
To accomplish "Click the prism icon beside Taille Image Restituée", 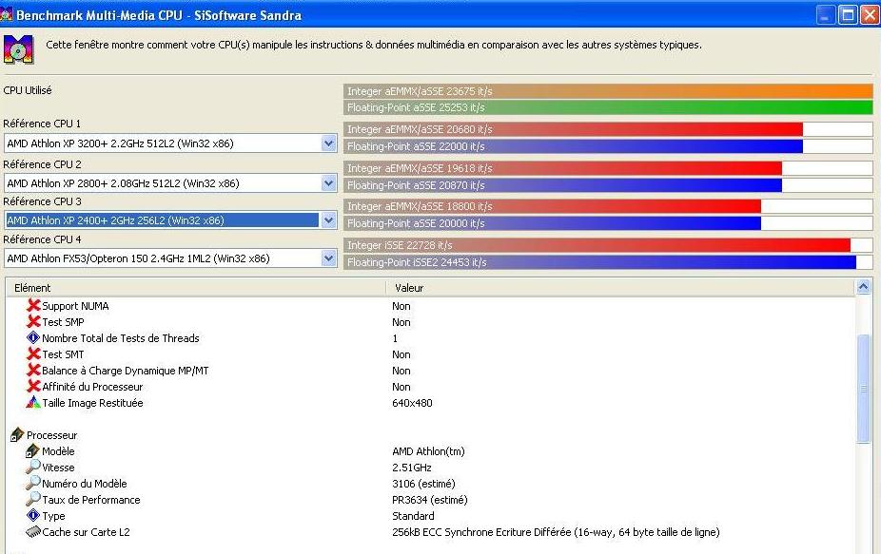I will click(x=33, y=403).
